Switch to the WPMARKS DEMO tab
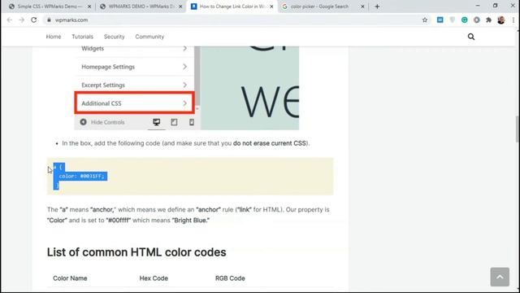 (141, 7)
